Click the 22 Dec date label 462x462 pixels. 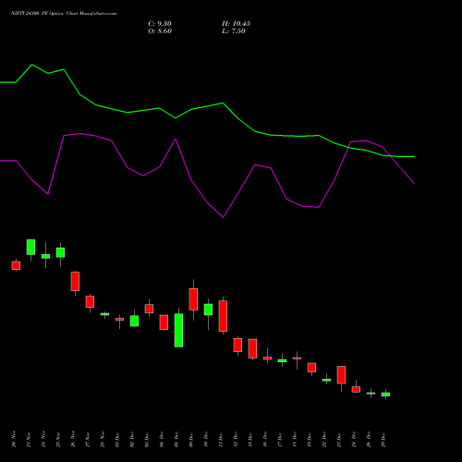(x=324, y=439)
